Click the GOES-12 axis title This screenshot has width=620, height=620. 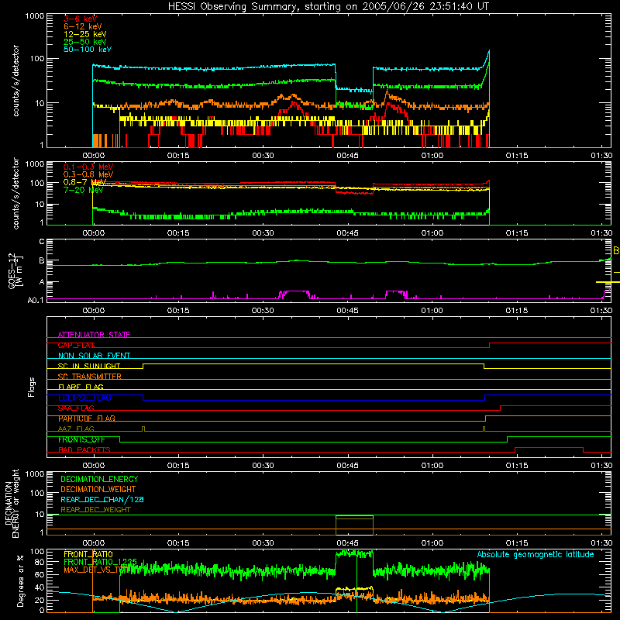click(x=15, y=270)
